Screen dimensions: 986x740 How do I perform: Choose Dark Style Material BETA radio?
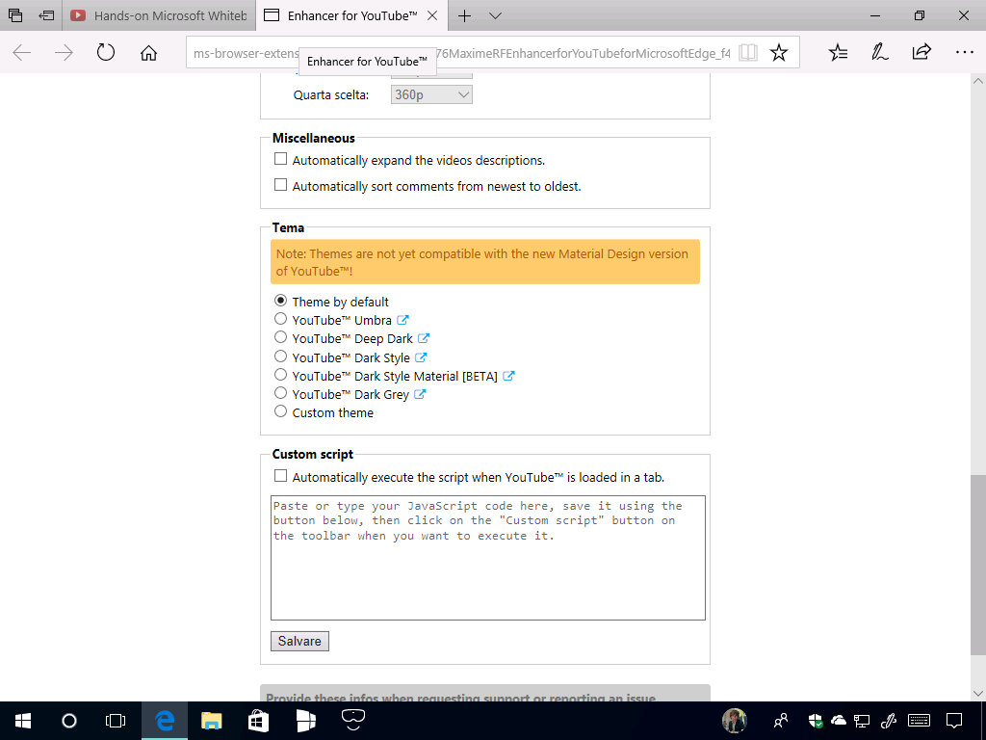(280, 375)
